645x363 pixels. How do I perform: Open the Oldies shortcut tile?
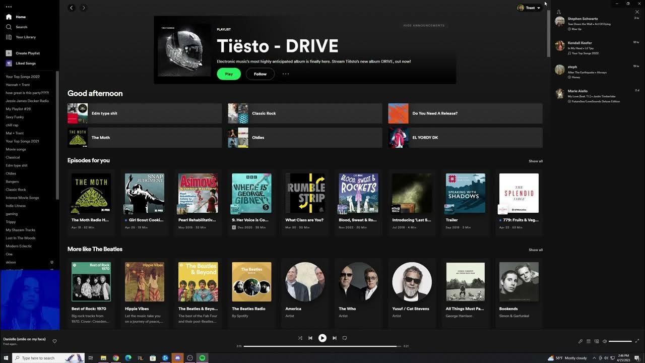pyautogui.click(x=305, y=138)
